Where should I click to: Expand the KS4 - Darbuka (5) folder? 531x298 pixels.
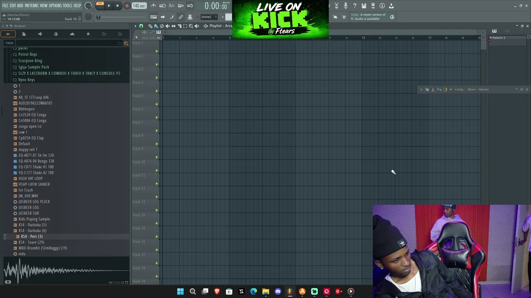(32, 225)
